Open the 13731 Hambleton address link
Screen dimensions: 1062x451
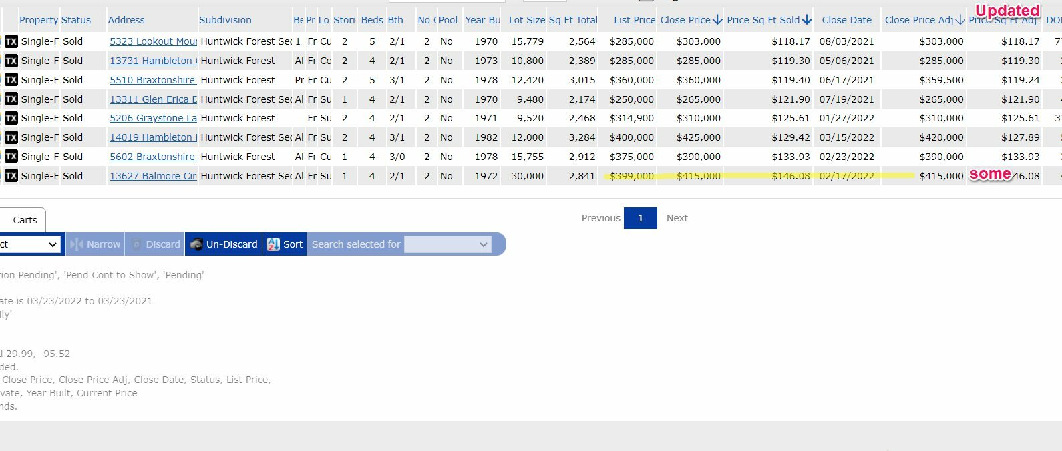(153, 61)
